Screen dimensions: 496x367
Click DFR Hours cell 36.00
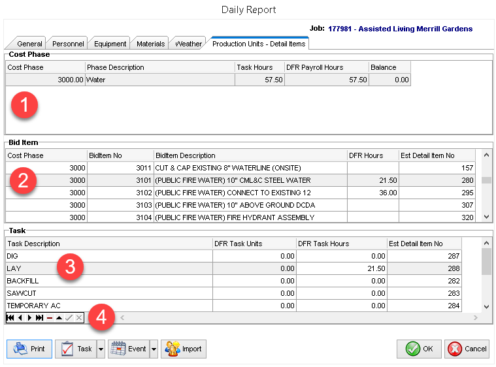pos(373,193)
